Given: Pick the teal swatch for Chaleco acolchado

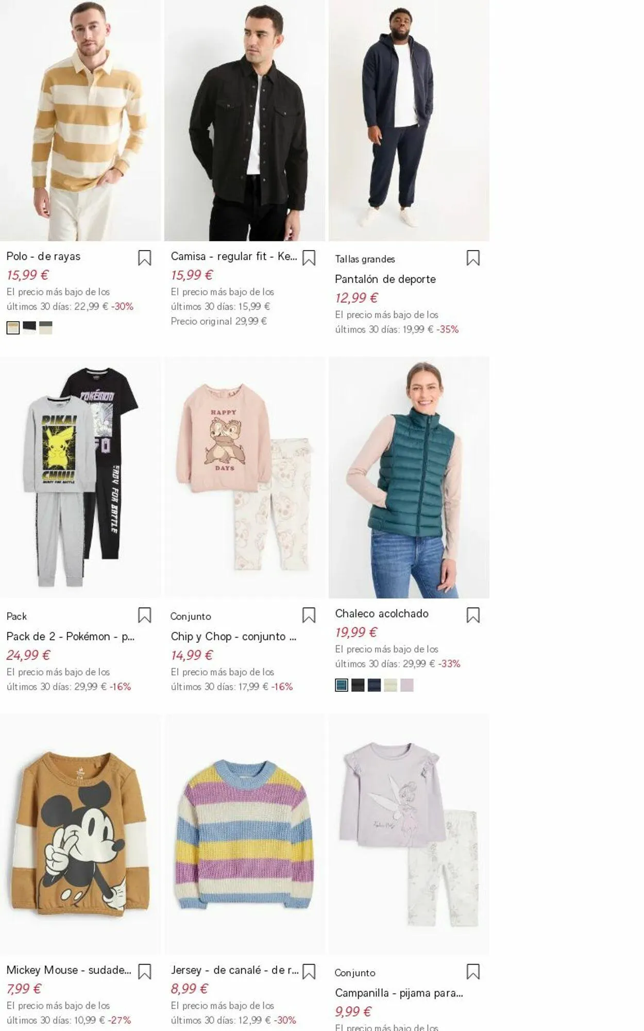Looking at the screenshot, I should 341,685.
